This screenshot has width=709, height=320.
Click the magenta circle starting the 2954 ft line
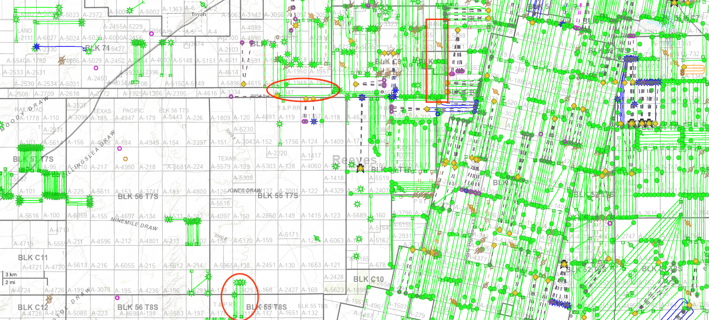point(231,97)
